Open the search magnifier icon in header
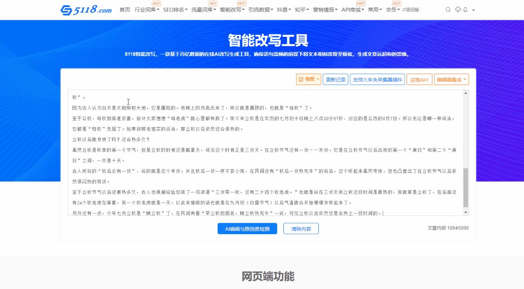The height and width of the screenshot is (289, 524). pos(448,10)
